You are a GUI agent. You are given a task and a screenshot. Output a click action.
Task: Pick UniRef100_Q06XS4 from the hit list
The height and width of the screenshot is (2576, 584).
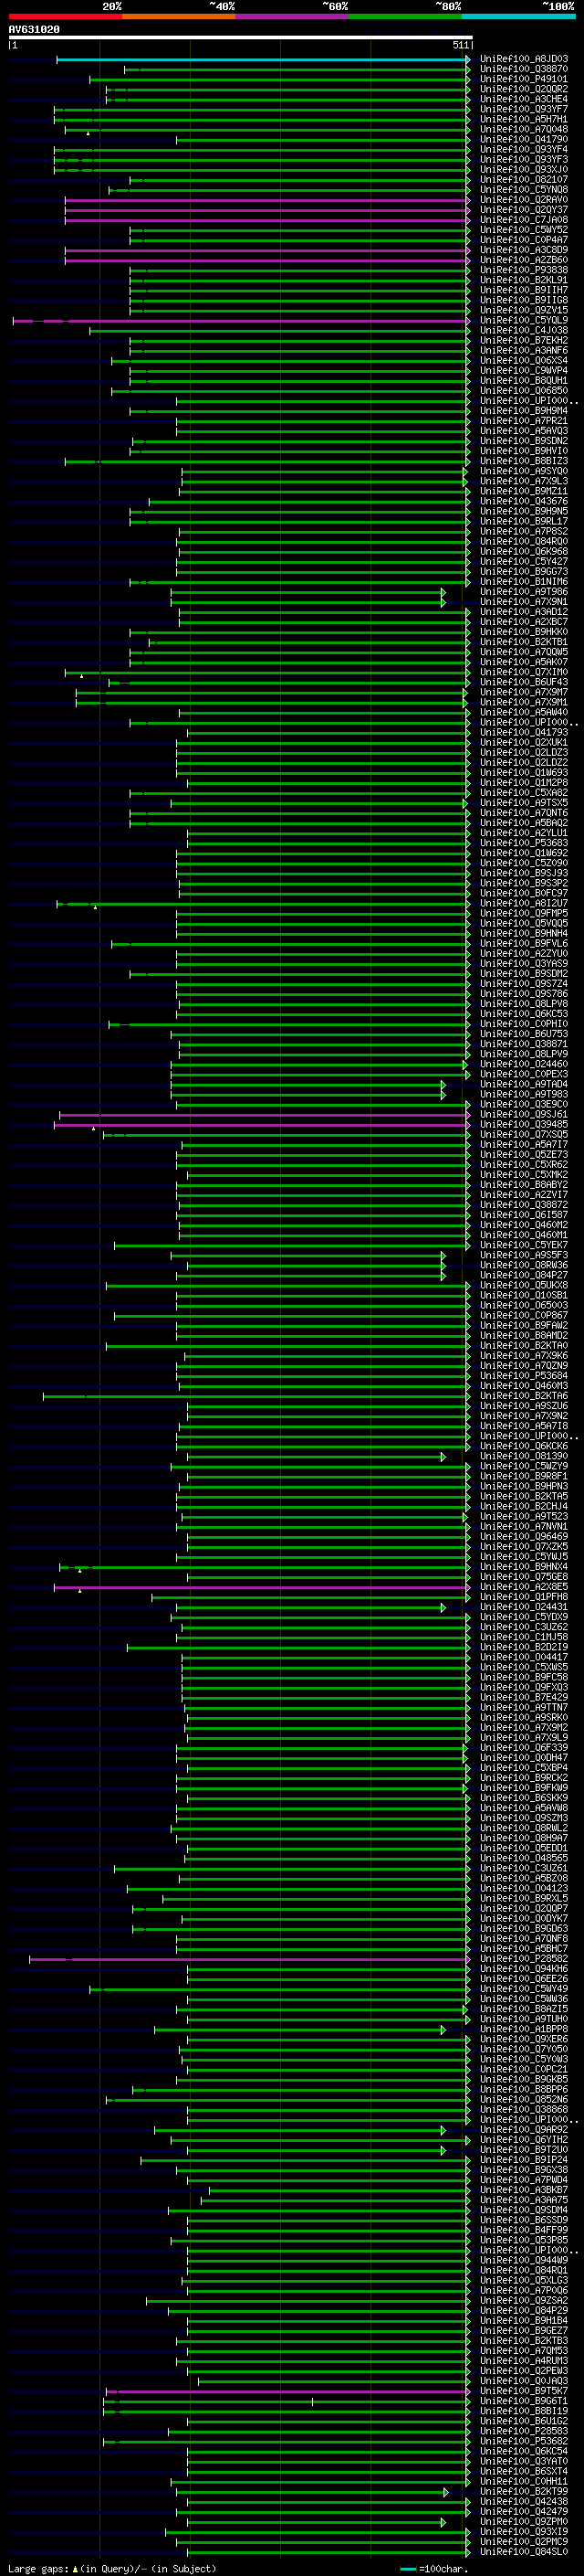tap(524, 361)
